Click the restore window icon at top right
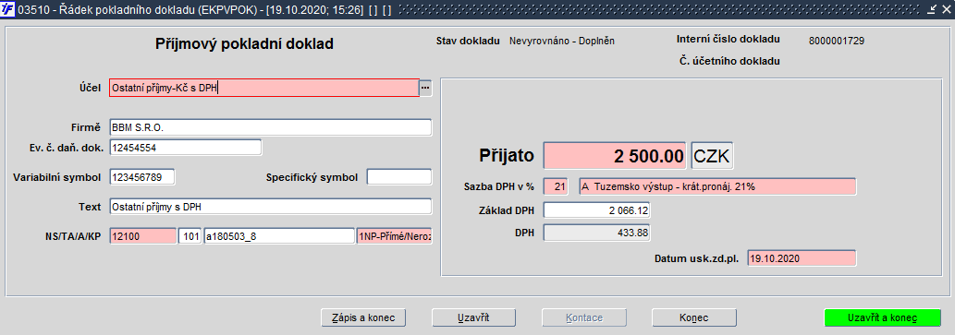Image resolution: width=955 pixels, height=335 pixels. coord(933,9)
